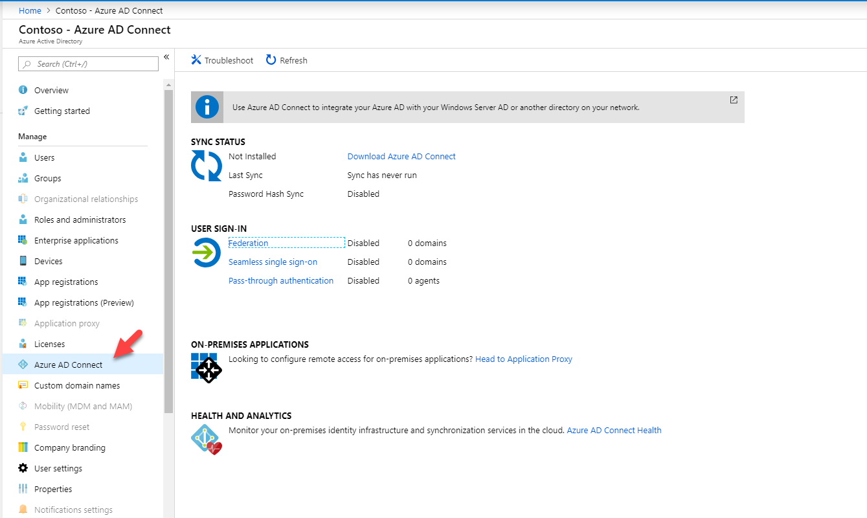
Task: Open Azure AD Connect Health link
Action: click(614, 430)
